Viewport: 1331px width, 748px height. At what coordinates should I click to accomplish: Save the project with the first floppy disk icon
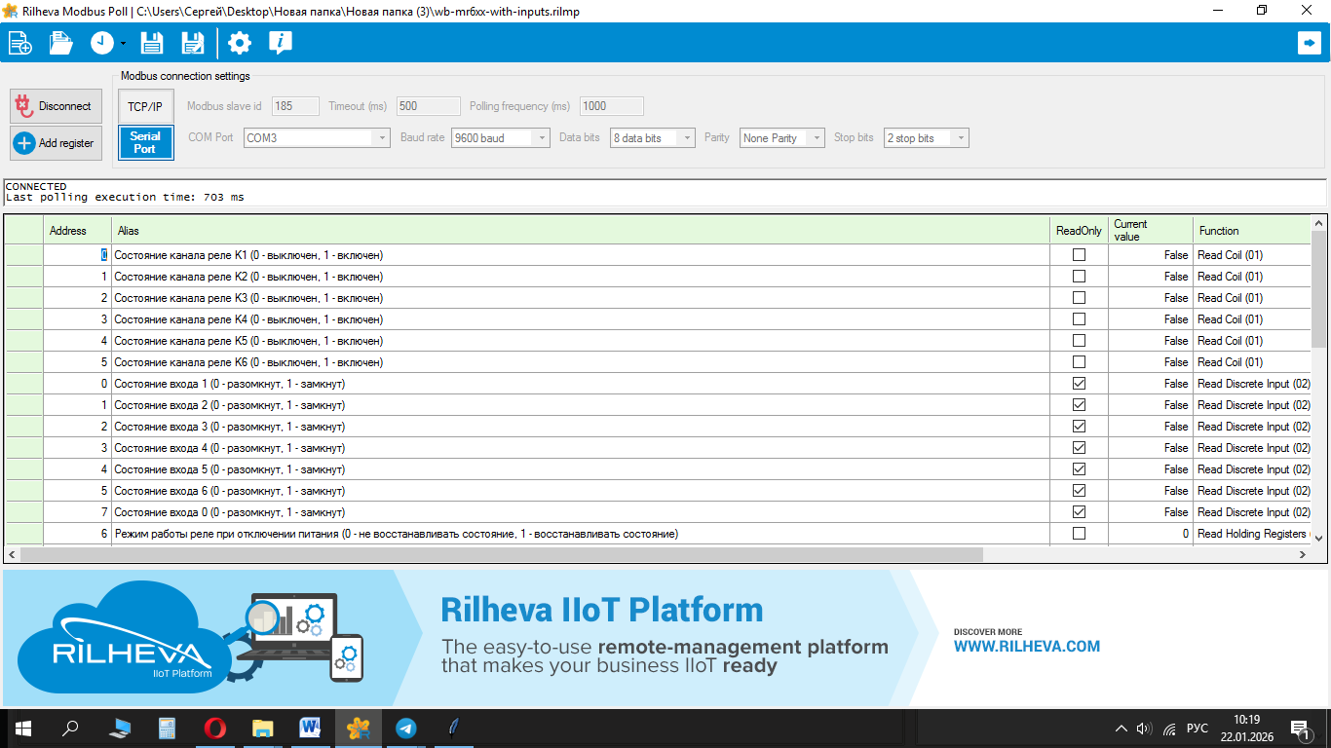(x=152, y=43)
